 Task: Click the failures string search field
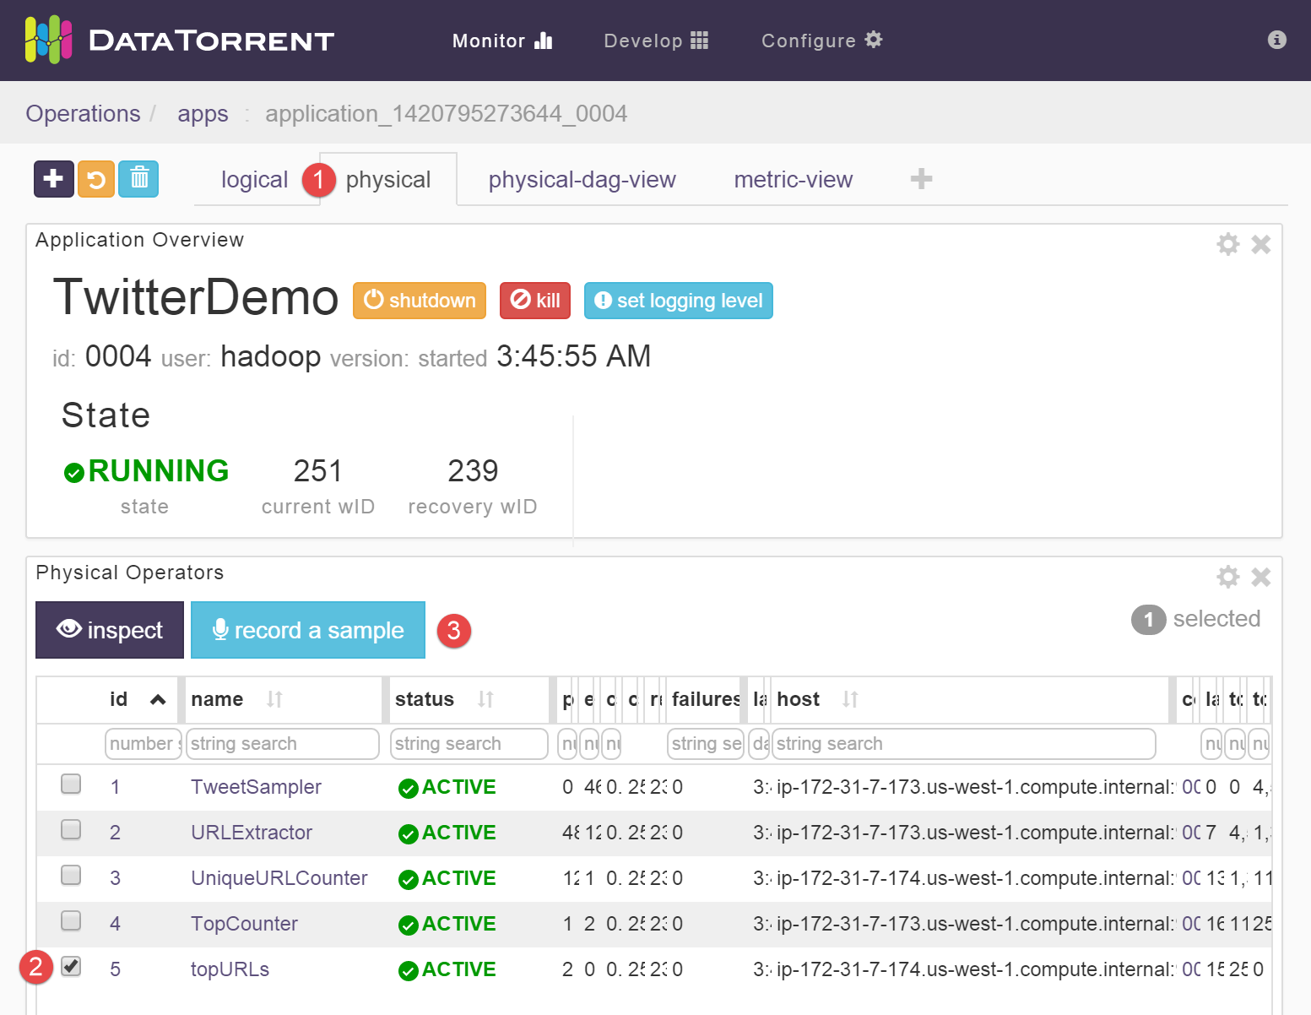click(706, 744)
